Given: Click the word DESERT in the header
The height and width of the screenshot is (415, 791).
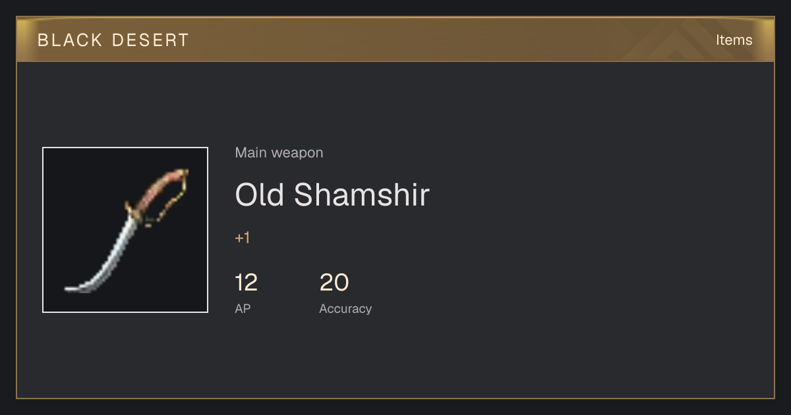Looking at the screenshot, I should [x=150, y=40].
